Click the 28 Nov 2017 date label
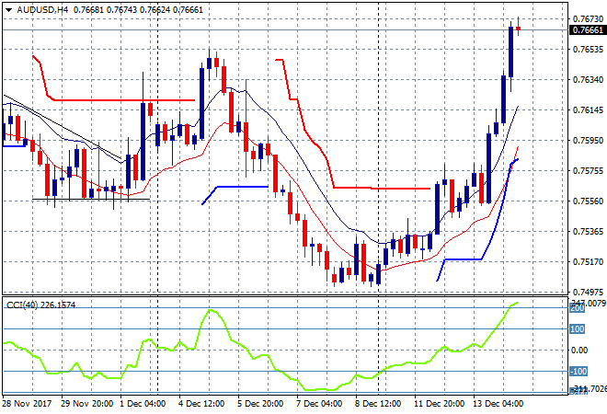The height and width of the screenshot is (414, 607). coord(27,404)
